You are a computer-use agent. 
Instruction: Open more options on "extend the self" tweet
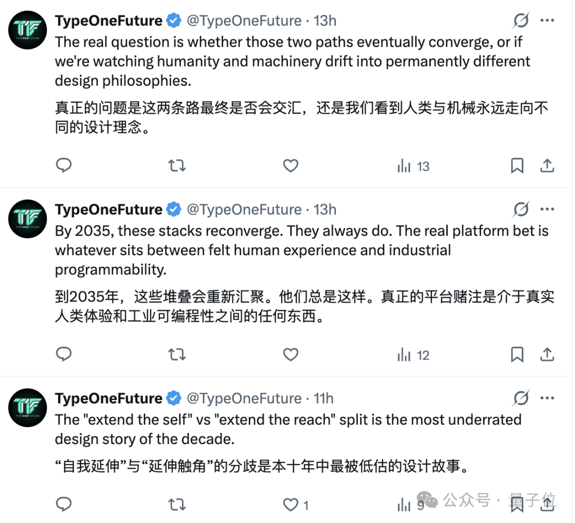(x=547, y=398)
